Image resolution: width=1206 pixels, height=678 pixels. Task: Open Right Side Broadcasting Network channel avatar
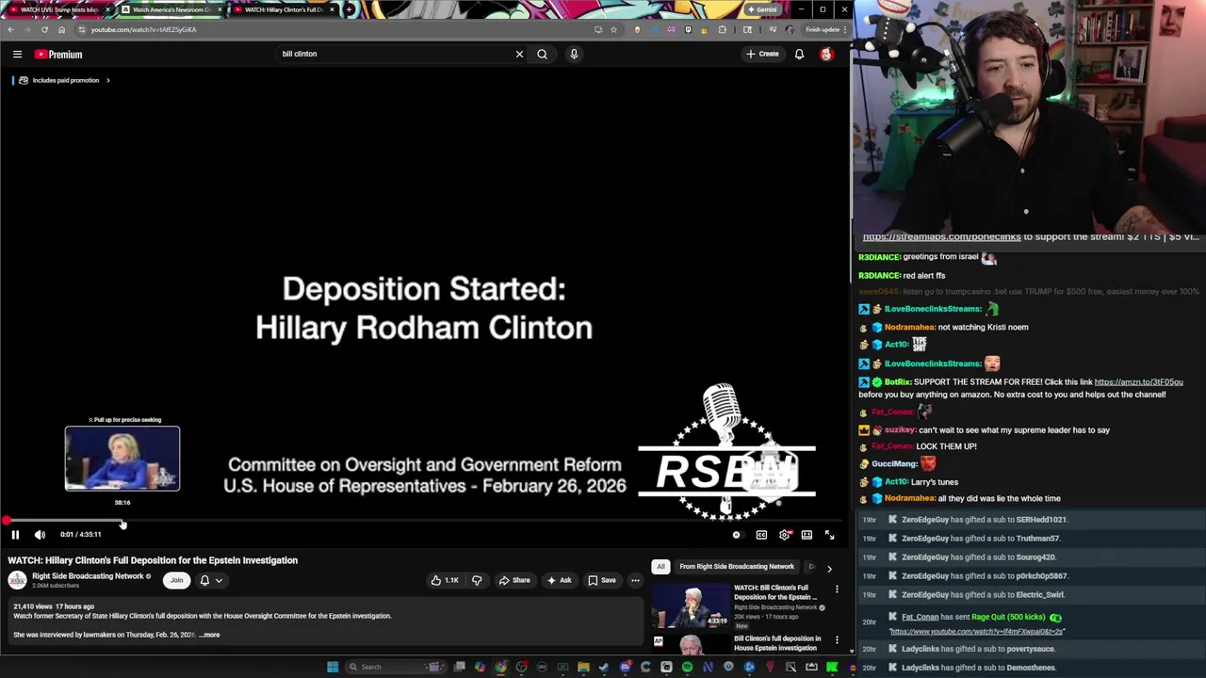(x=17, y=580)
